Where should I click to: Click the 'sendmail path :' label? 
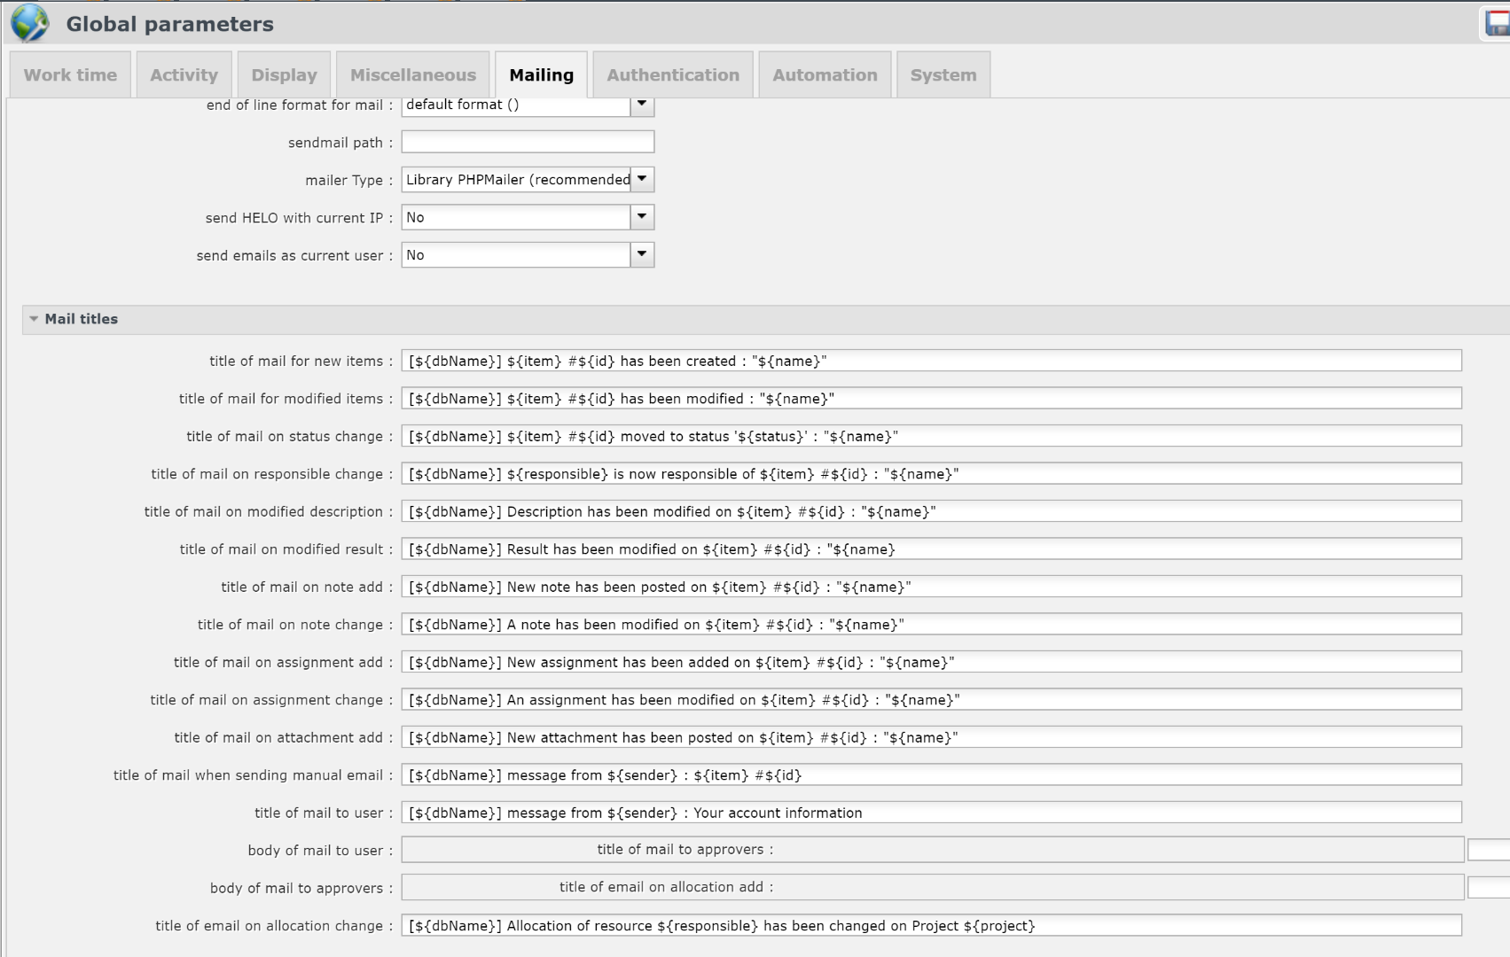[340, 143]
